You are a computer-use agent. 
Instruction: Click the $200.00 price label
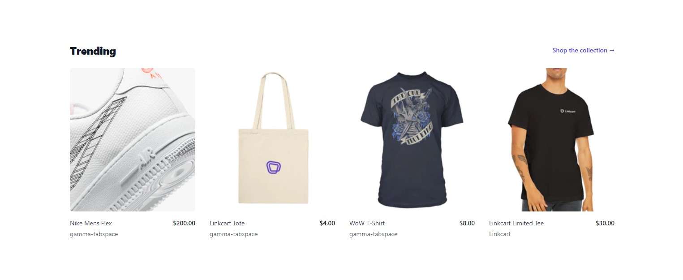[184, 223]
